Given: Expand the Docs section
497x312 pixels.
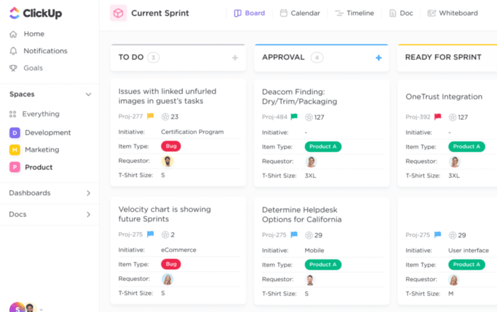Looking at the screenshot, I should coord(89,214).
